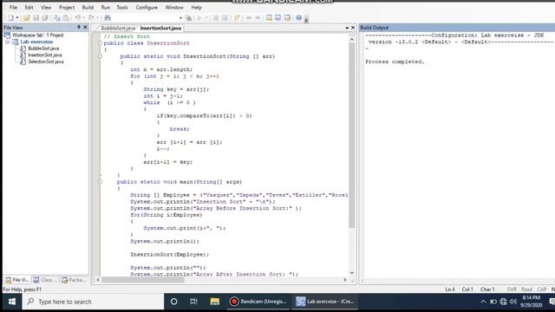The height and width of the screenshot is (312, 555).
Task: Switch to the BubbleSort.java editor tab
Action: [118, 28]
